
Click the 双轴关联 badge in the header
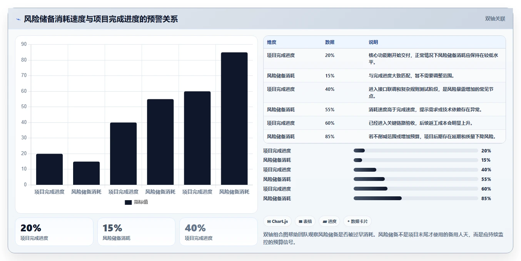click(495, 18)
